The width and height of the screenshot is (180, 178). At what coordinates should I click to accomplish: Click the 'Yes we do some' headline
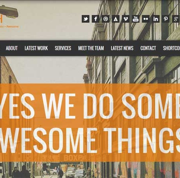[90, 106]
